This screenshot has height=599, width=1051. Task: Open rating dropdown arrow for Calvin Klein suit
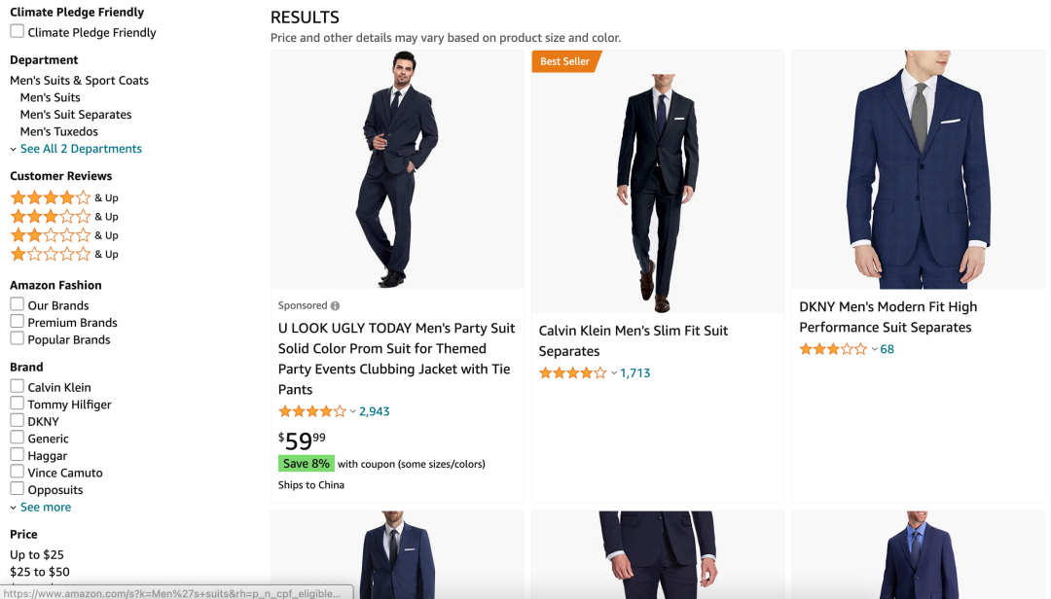614,373
